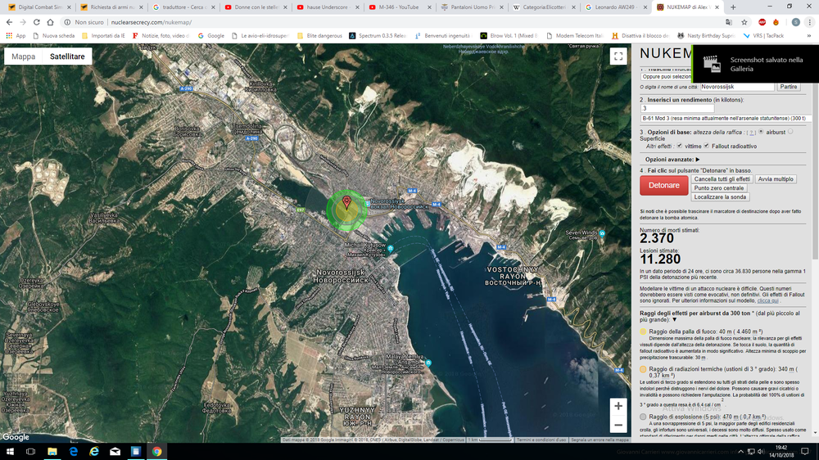Select the airburst radio button
Image resolution: width=819 pixels, height=460 pixels.
tap(761, 132)
